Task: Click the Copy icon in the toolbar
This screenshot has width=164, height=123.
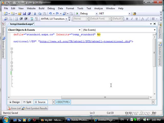Action: pos(40,14)
